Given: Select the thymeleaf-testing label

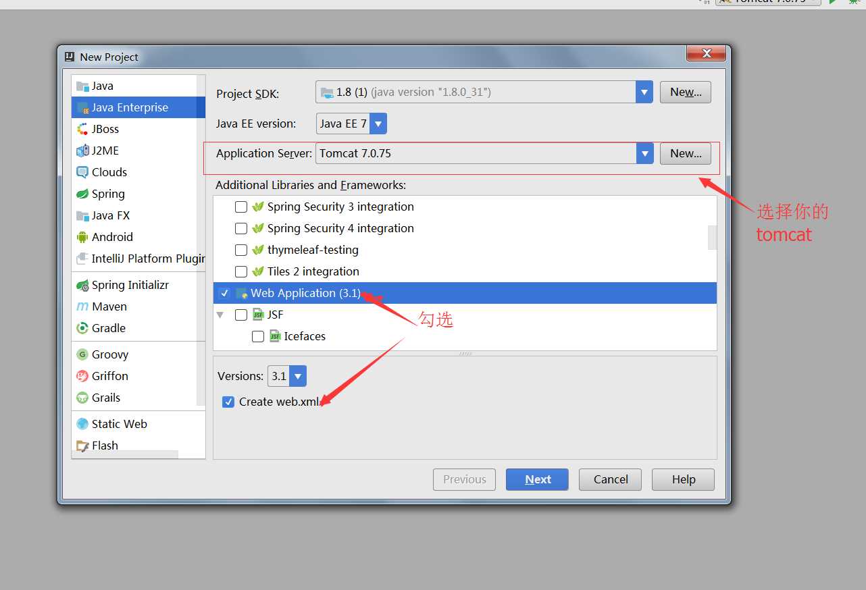Looking at the screenshot, I should point(313,250).
